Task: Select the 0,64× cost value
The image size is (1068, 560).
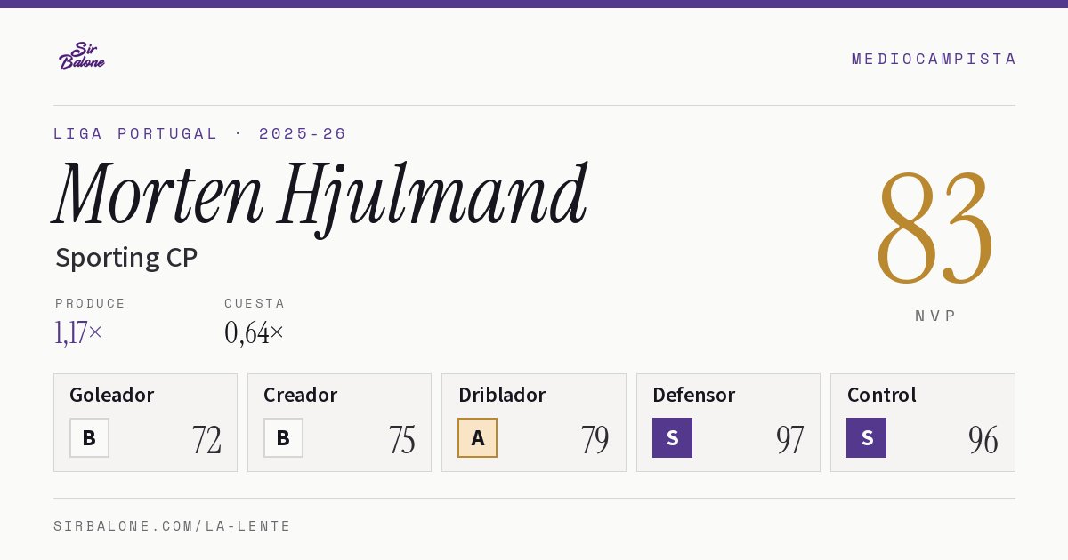Action: point(255,332)
